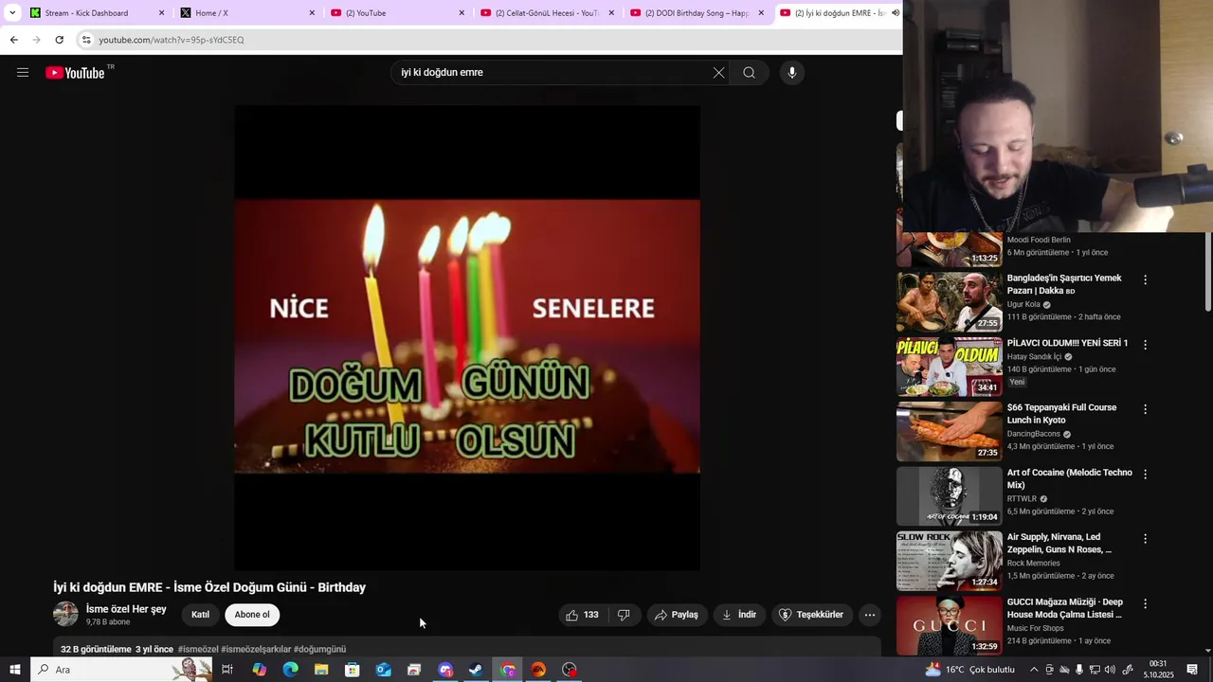Mute microphone icon in system tray
Image resolution: width=1213 pixels, height=682 pixels.
[1079, 670]
